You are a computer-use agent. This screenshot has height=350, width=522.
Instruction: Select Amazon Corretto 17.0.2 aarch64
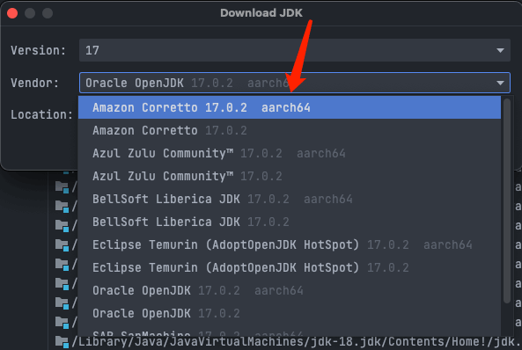click(290, 107)
